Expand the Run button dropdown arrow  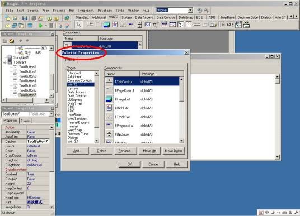pyautogui.click(x=46, y=26)
